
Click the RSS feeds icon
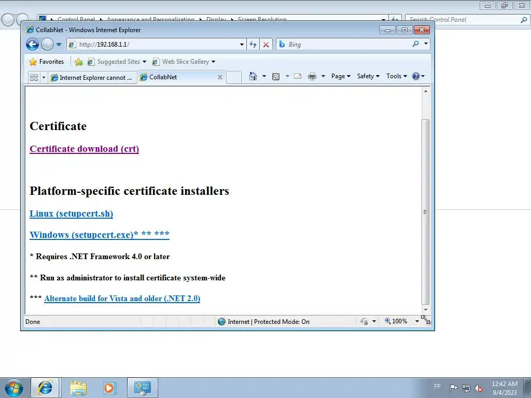click(x=276, y=77)
